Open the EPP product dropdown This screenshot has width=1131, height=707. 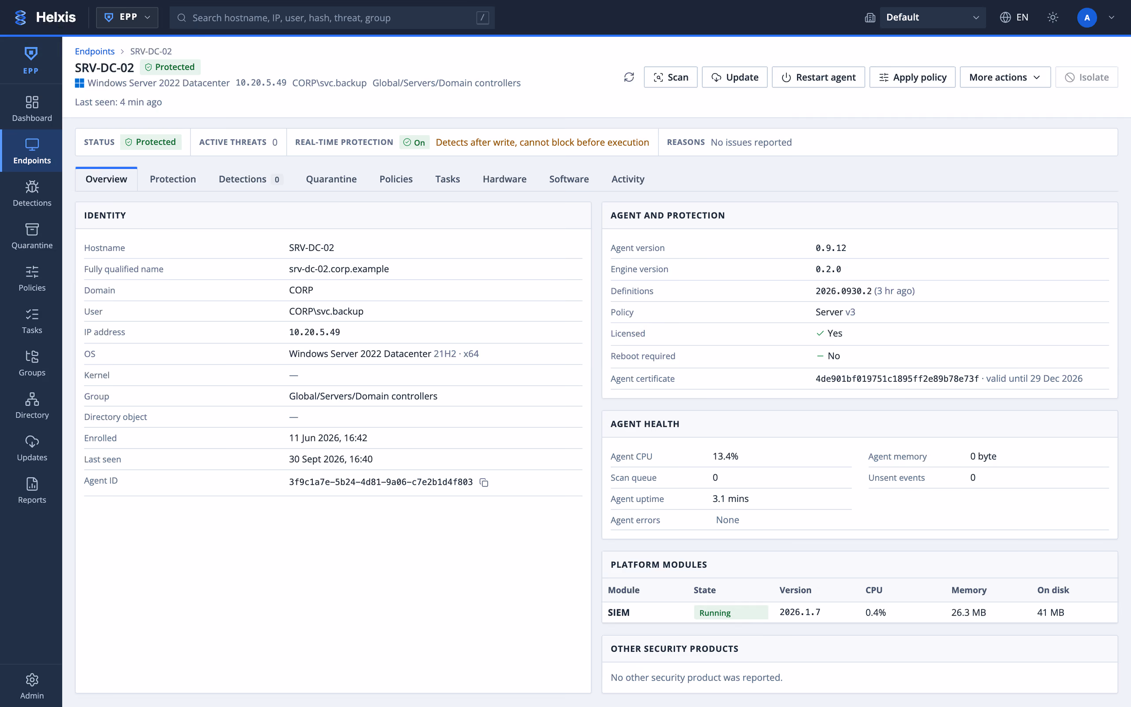point(127,17)
